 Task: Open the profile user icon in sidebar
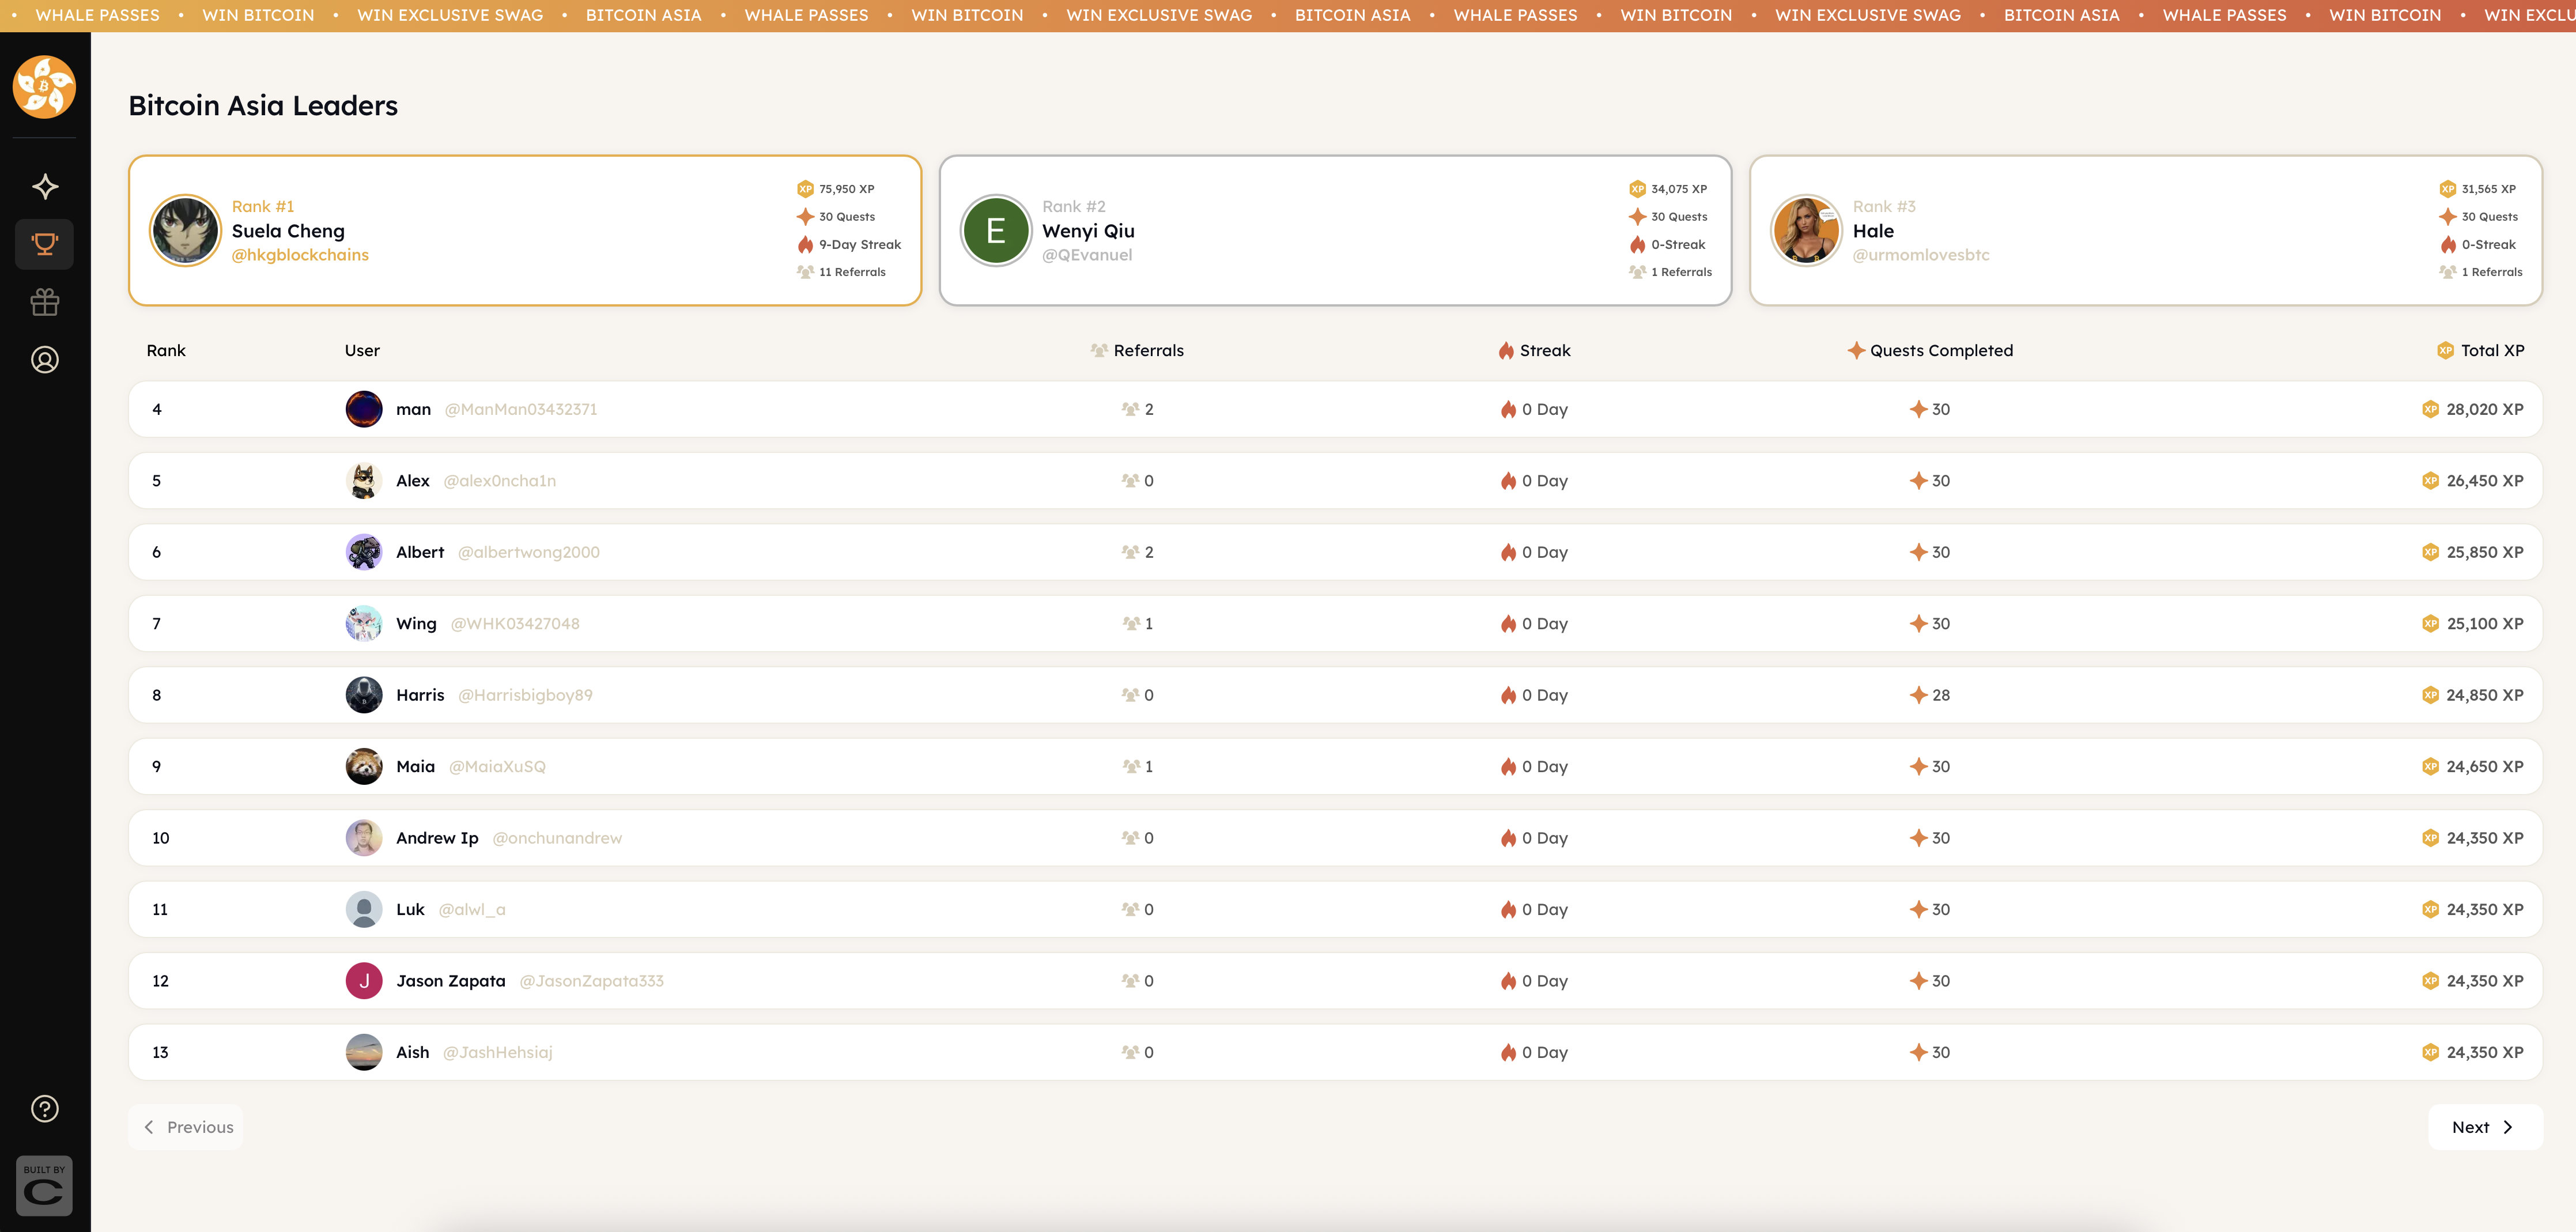(x=45, y=360)
